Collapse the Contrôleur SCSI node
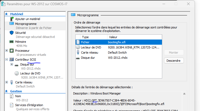Viewport: 200px width, 111px height. tap(7, 59)
